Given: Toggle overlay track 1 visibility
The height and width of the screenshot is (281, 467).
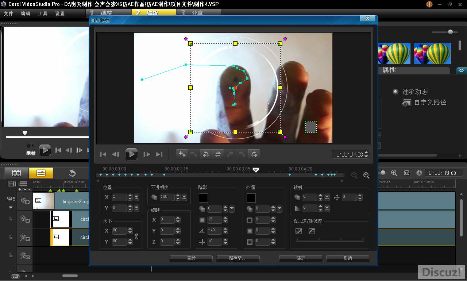Looking at the screenshot, I should coord(25,219).
